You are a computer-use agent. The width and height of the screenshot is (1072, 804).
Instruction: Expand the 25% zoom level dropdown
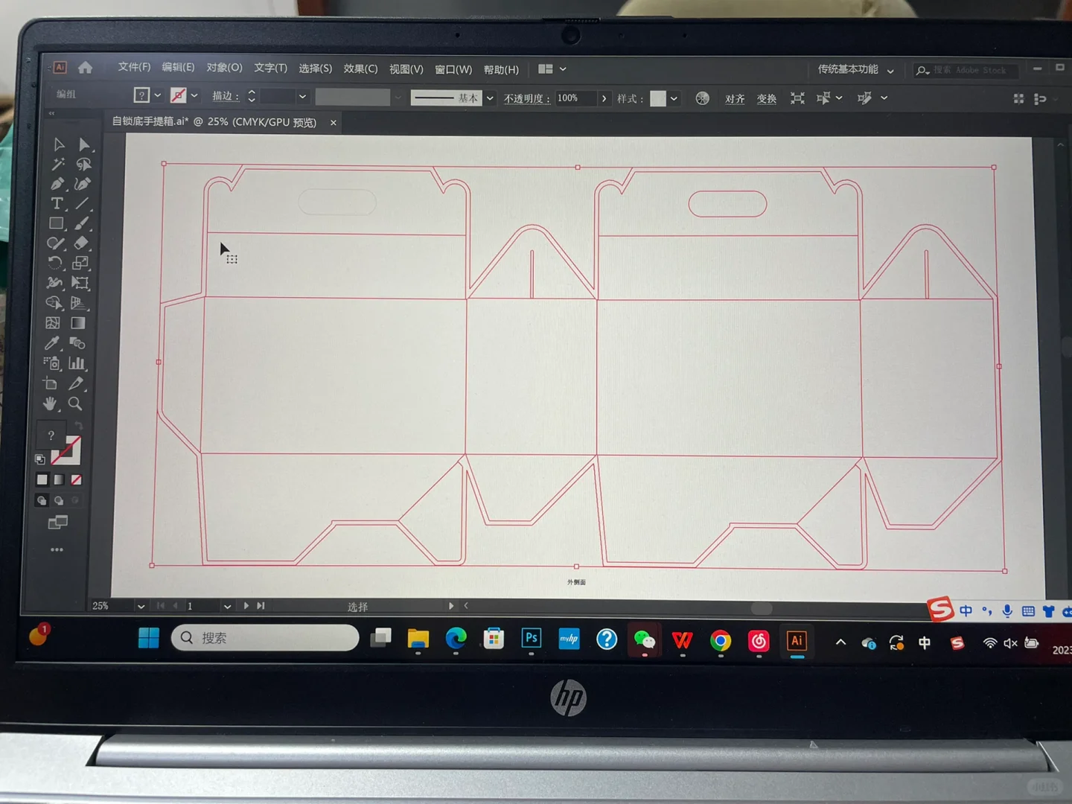[x=141, y=606]
